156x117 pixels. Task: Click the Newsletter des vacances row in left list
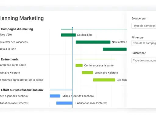click(x=14, y=42)
